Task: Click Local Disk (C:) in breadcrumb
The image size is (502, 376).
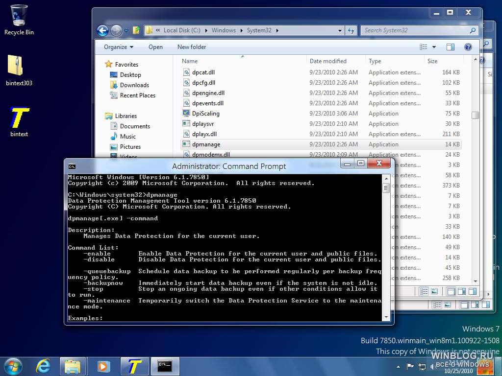Action: point(182,30)
